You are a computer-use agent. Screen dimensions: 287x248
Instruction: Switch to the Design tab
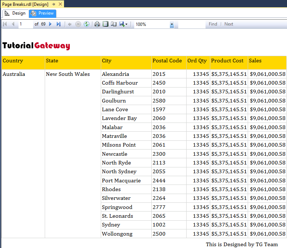click(x=15, y=13)
